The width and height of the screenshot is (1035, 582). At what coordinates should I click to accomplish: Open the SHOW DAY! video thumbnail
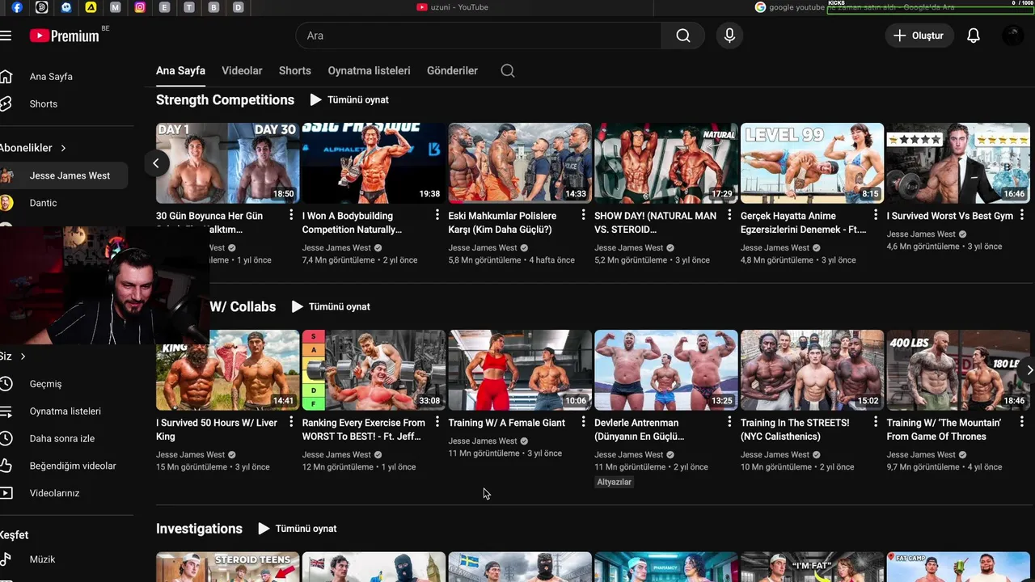tap(665, 163)
